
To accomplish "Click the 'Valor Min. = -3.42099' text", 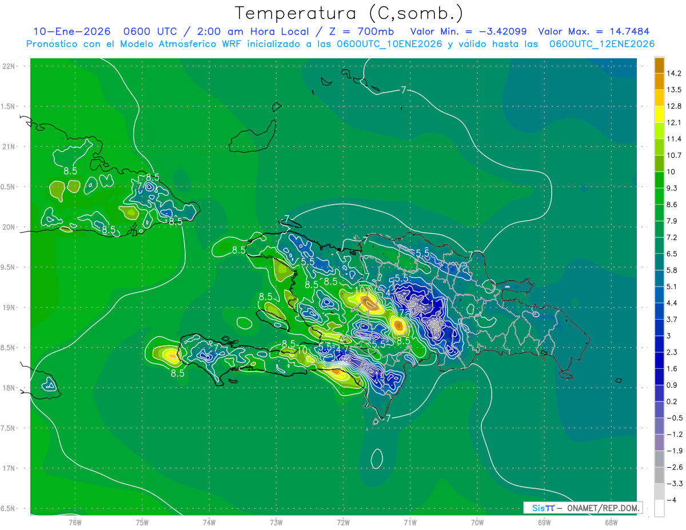I will pos(469,31).
